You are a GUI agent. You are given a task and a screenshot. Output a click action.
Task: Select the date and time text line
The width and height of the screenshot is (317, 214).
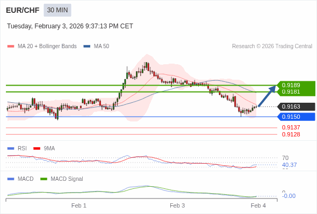pyautogui.click(x=70, y=26)
